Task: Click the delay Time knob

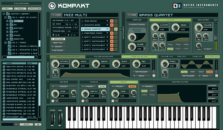Action: click(115, 94)
